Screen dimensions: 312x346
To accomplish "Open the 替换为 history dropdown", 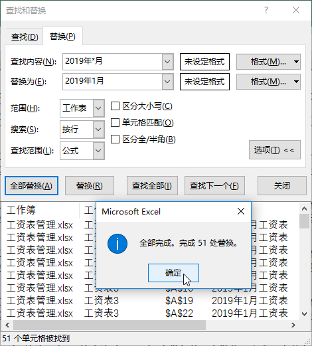I will 167,82.
